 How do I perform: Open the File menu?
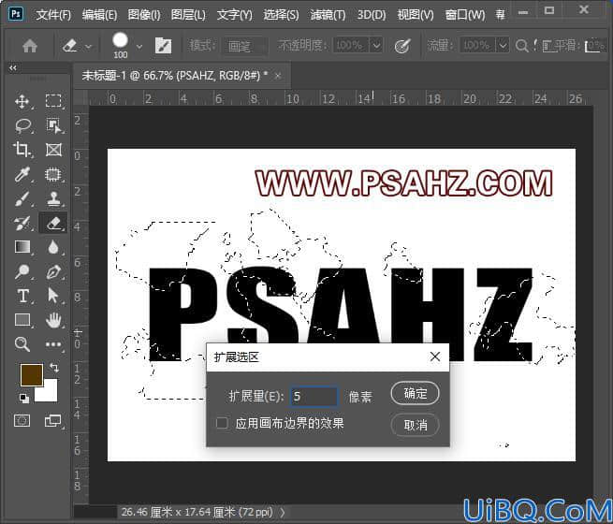click(53, 15)
